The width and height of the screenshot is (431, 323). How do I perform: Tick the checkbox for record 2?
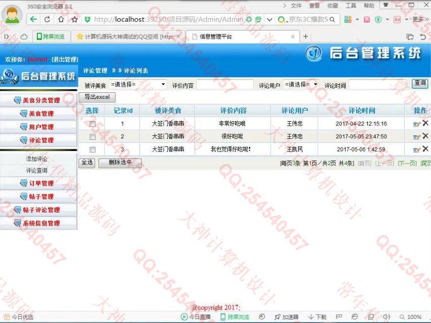click(x=92, y=137)
